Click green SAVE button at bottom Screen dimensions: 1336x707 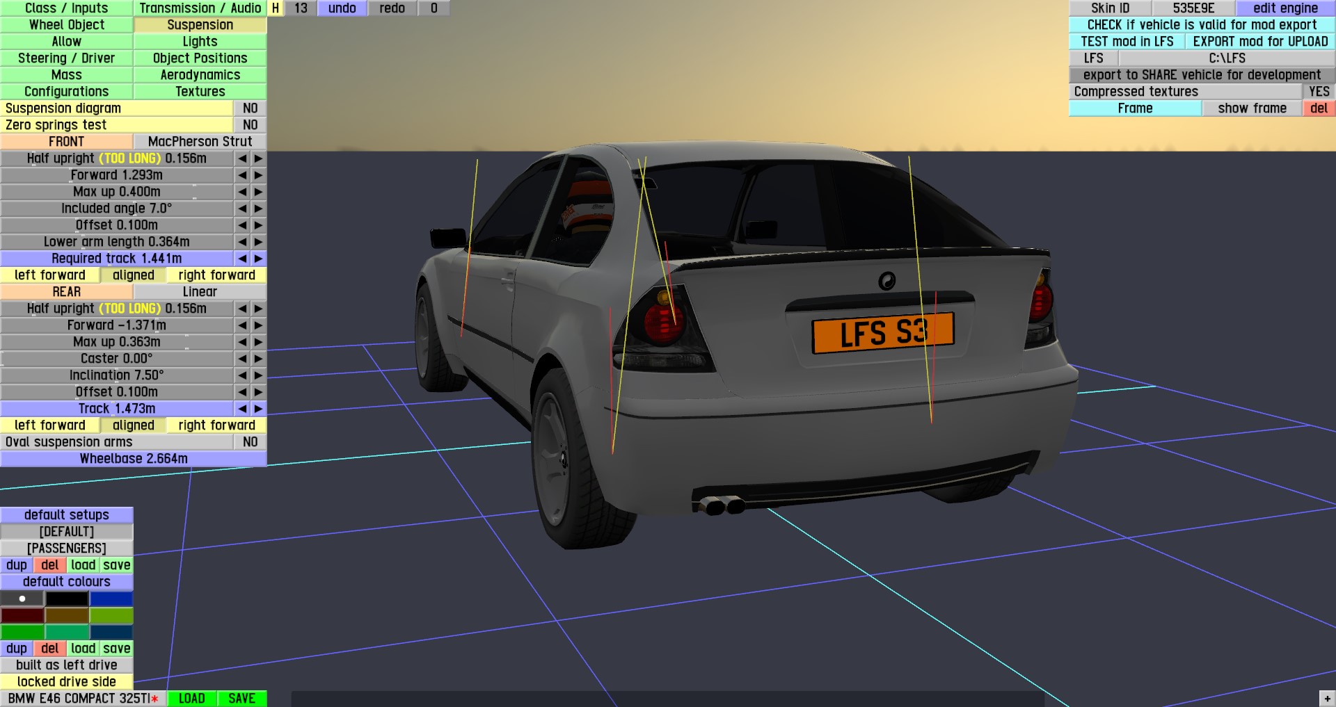click(x=242, y=699)
